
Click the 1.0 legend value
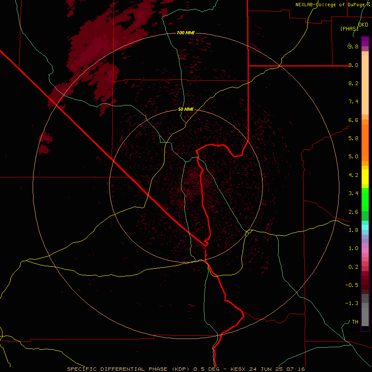(353, 248)
